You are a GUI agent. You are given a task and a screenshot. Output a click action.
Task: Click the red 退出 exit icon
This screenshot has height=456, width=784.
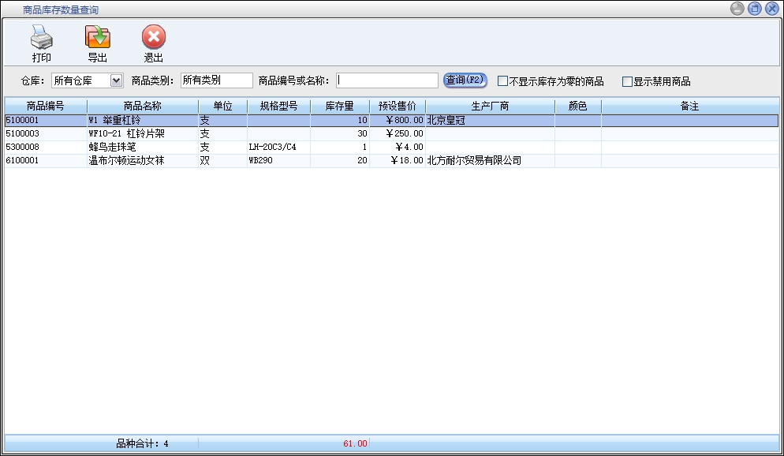pos(153,37)
